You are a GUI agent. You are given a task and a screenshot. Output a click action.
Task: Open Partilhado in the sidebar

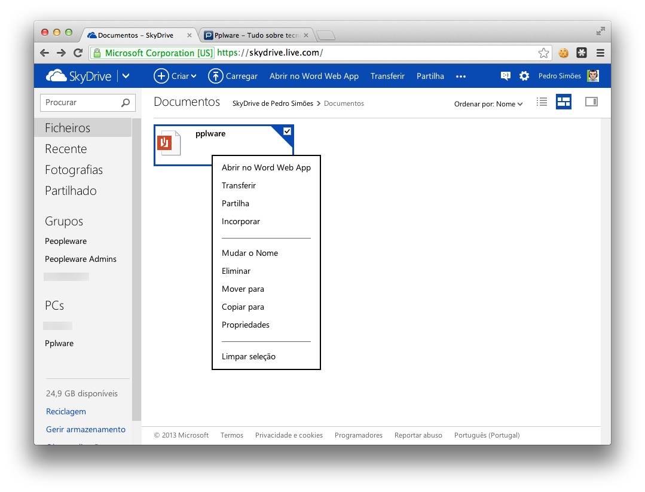[71, 191]
